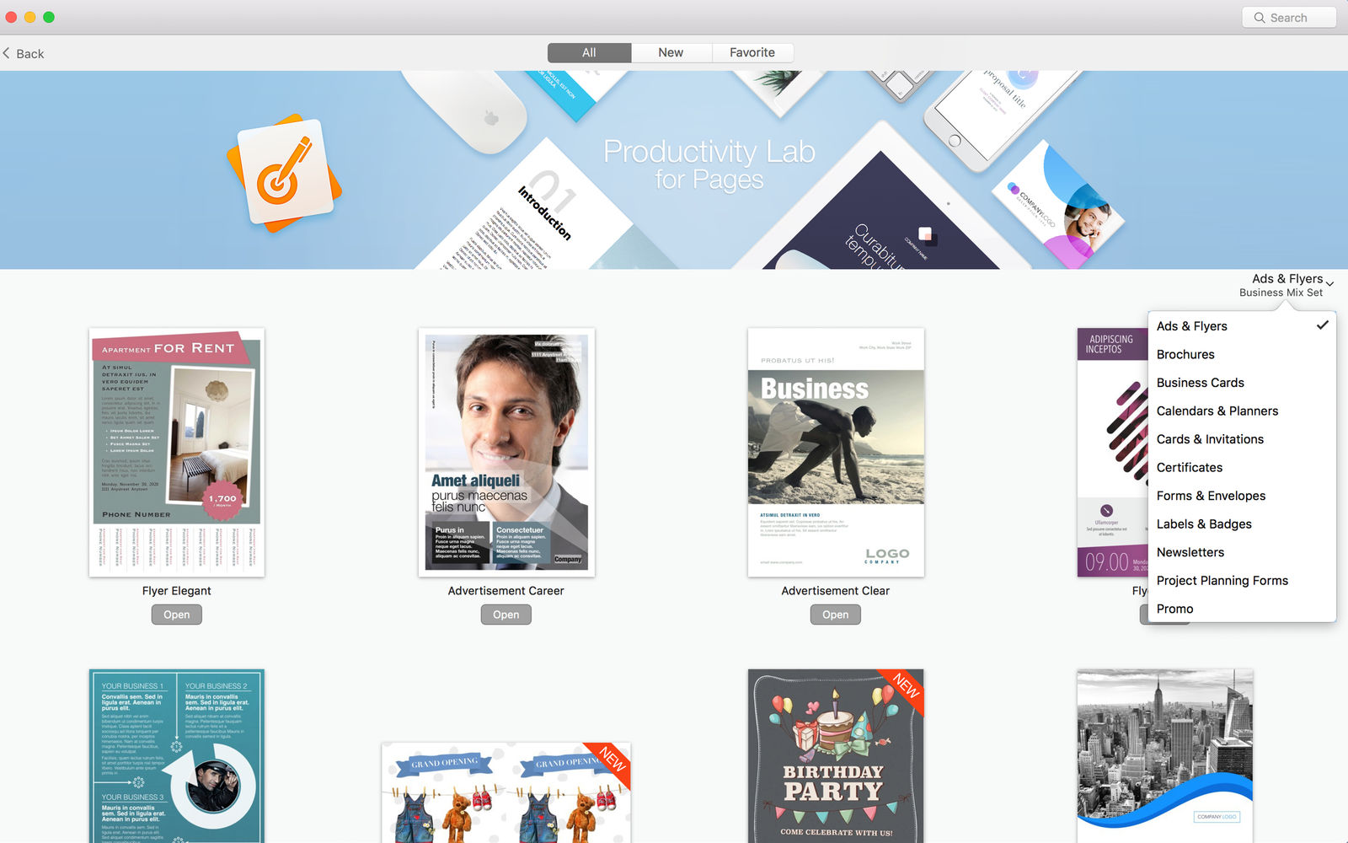Open the Advertisement Career template
Image resolution: width=1348 pixels, height=843 pixels.
[506, 615]
